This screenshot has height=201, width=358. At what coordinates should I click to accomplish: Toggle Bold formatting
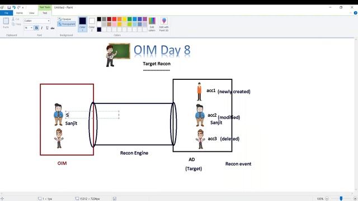click(36, 28)
